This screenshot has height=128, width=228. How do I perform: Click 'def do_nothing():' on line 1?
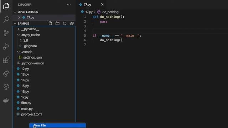click(108, 17)
